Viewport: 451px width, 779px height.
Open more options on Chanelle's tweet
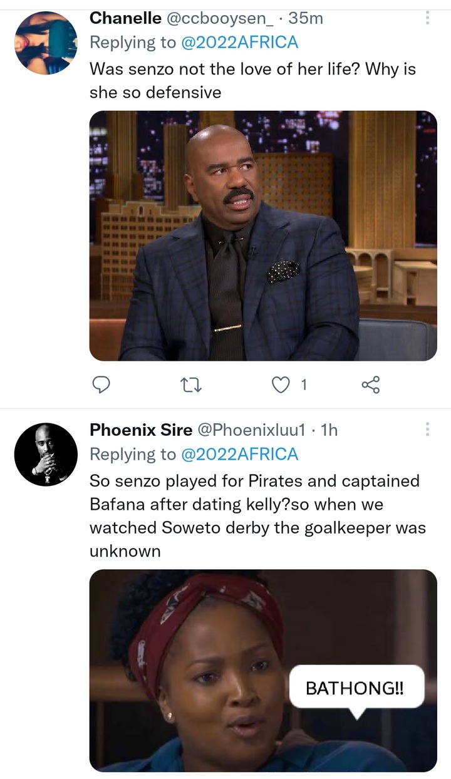[x=428, y=18]
